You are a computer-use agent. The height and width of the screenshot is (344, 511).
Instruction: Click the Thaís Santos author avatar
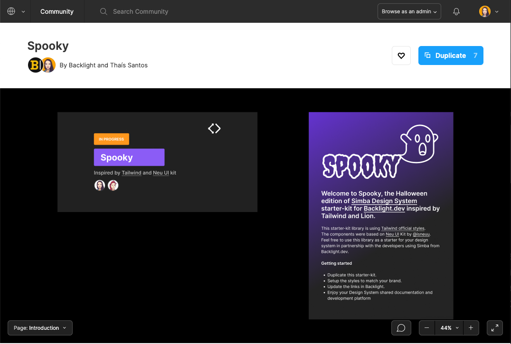48,65
